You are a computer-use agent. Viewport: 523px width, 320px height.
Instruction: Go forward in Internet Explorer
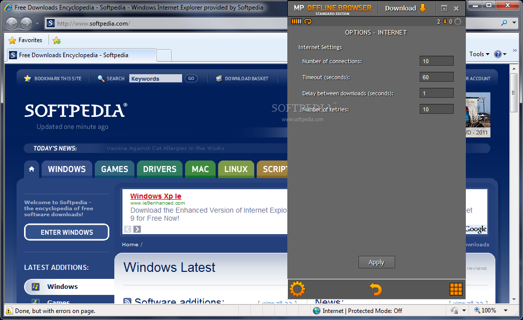click(26, 24)
